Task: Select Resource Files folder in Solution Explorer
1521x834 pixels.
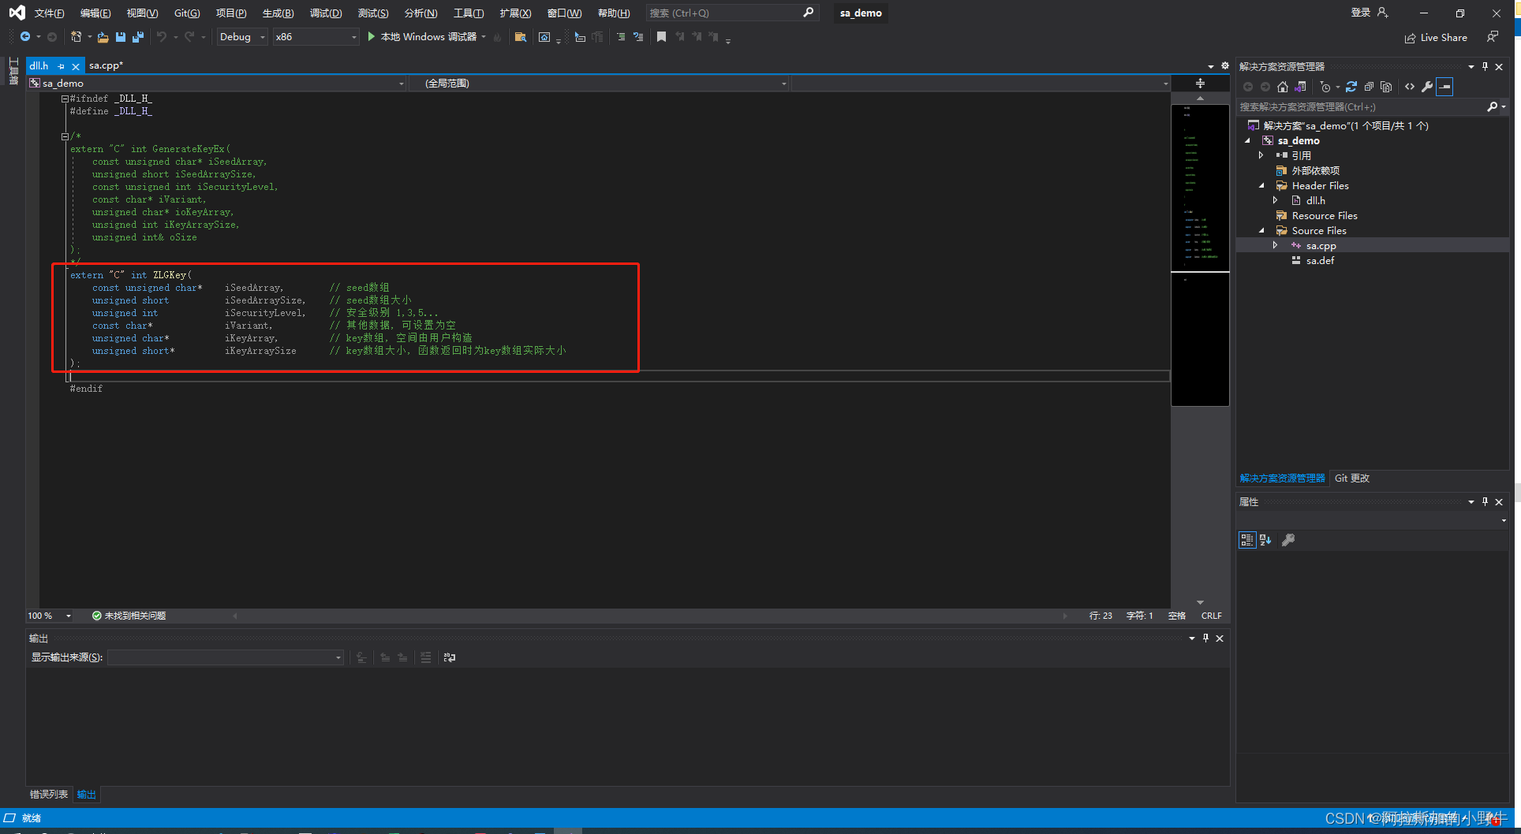Action: 1325,216
